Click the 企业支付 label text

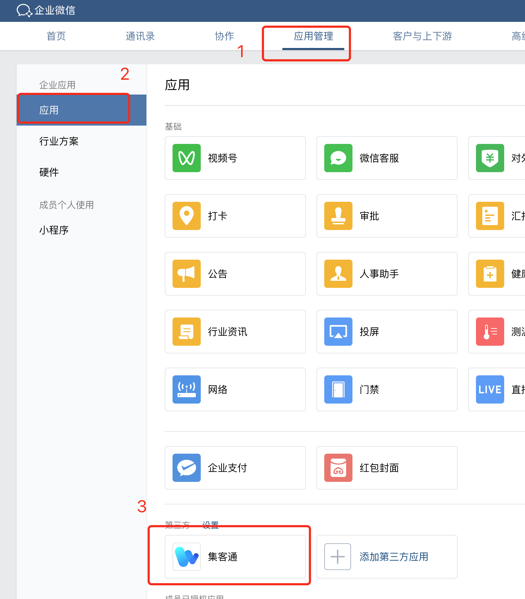click(228, 468)
